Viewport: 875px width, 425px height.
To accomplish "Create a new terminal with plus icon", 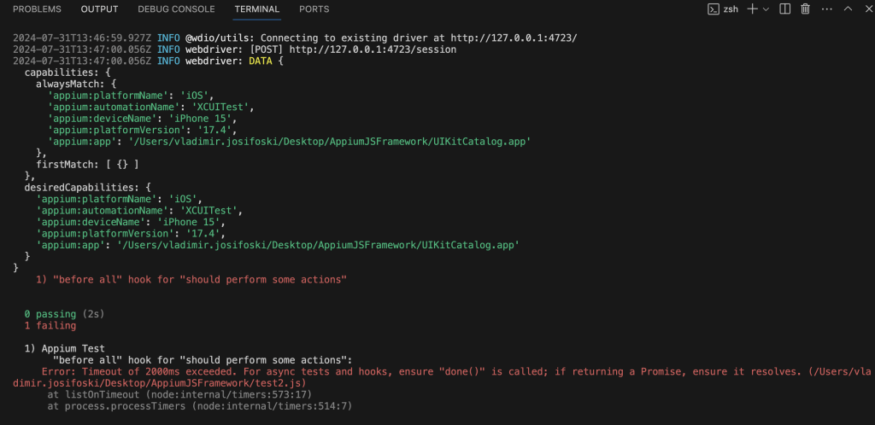I will 753,9.
